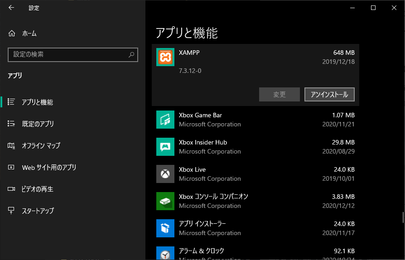Open the ホーム home icon
Image resolution: width=405 pixels, height=260 pixels.
pos(12,34)
